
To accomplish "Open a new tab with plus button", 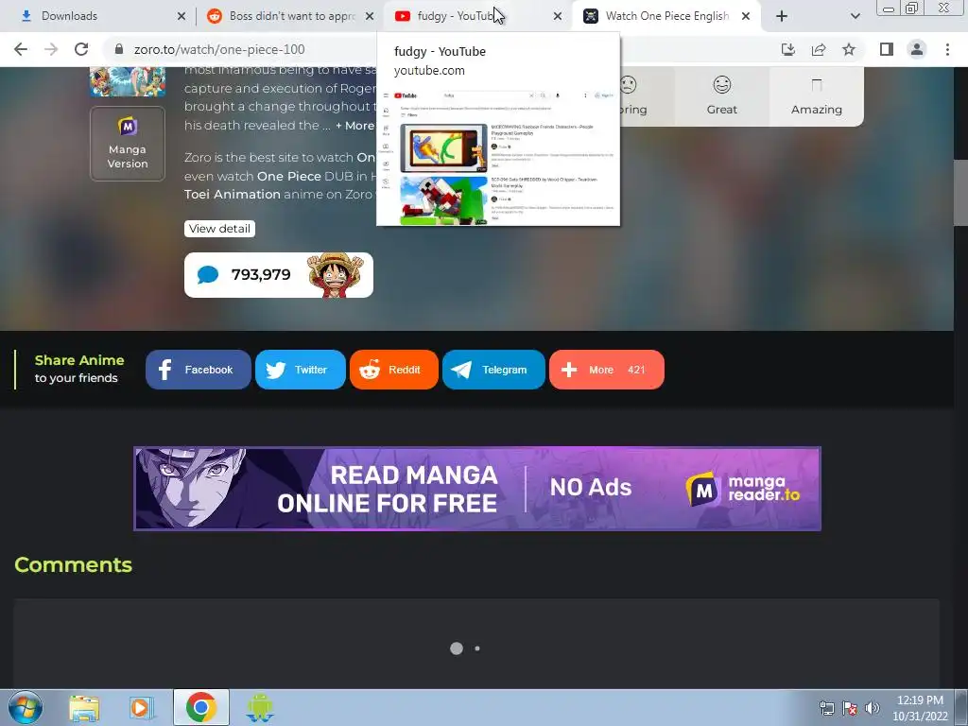I will click(782, 16).
